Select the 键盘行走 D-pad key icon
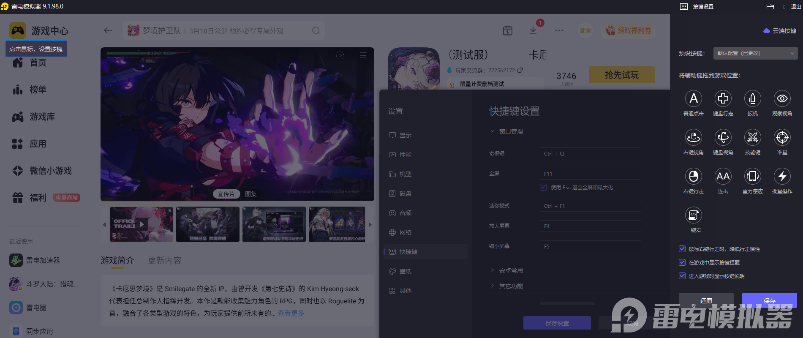The height and width of the screenshot is (338, 803). tap(723, 99)
